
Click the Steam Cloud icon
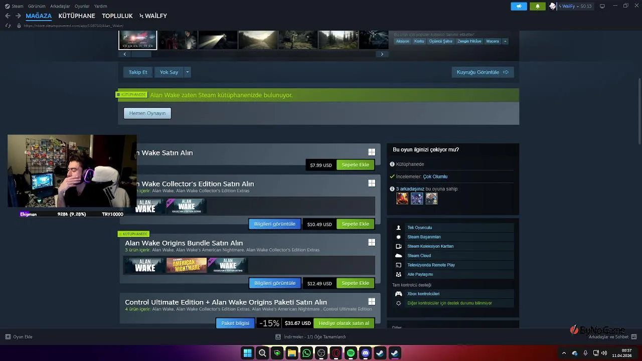pos(399,256)
